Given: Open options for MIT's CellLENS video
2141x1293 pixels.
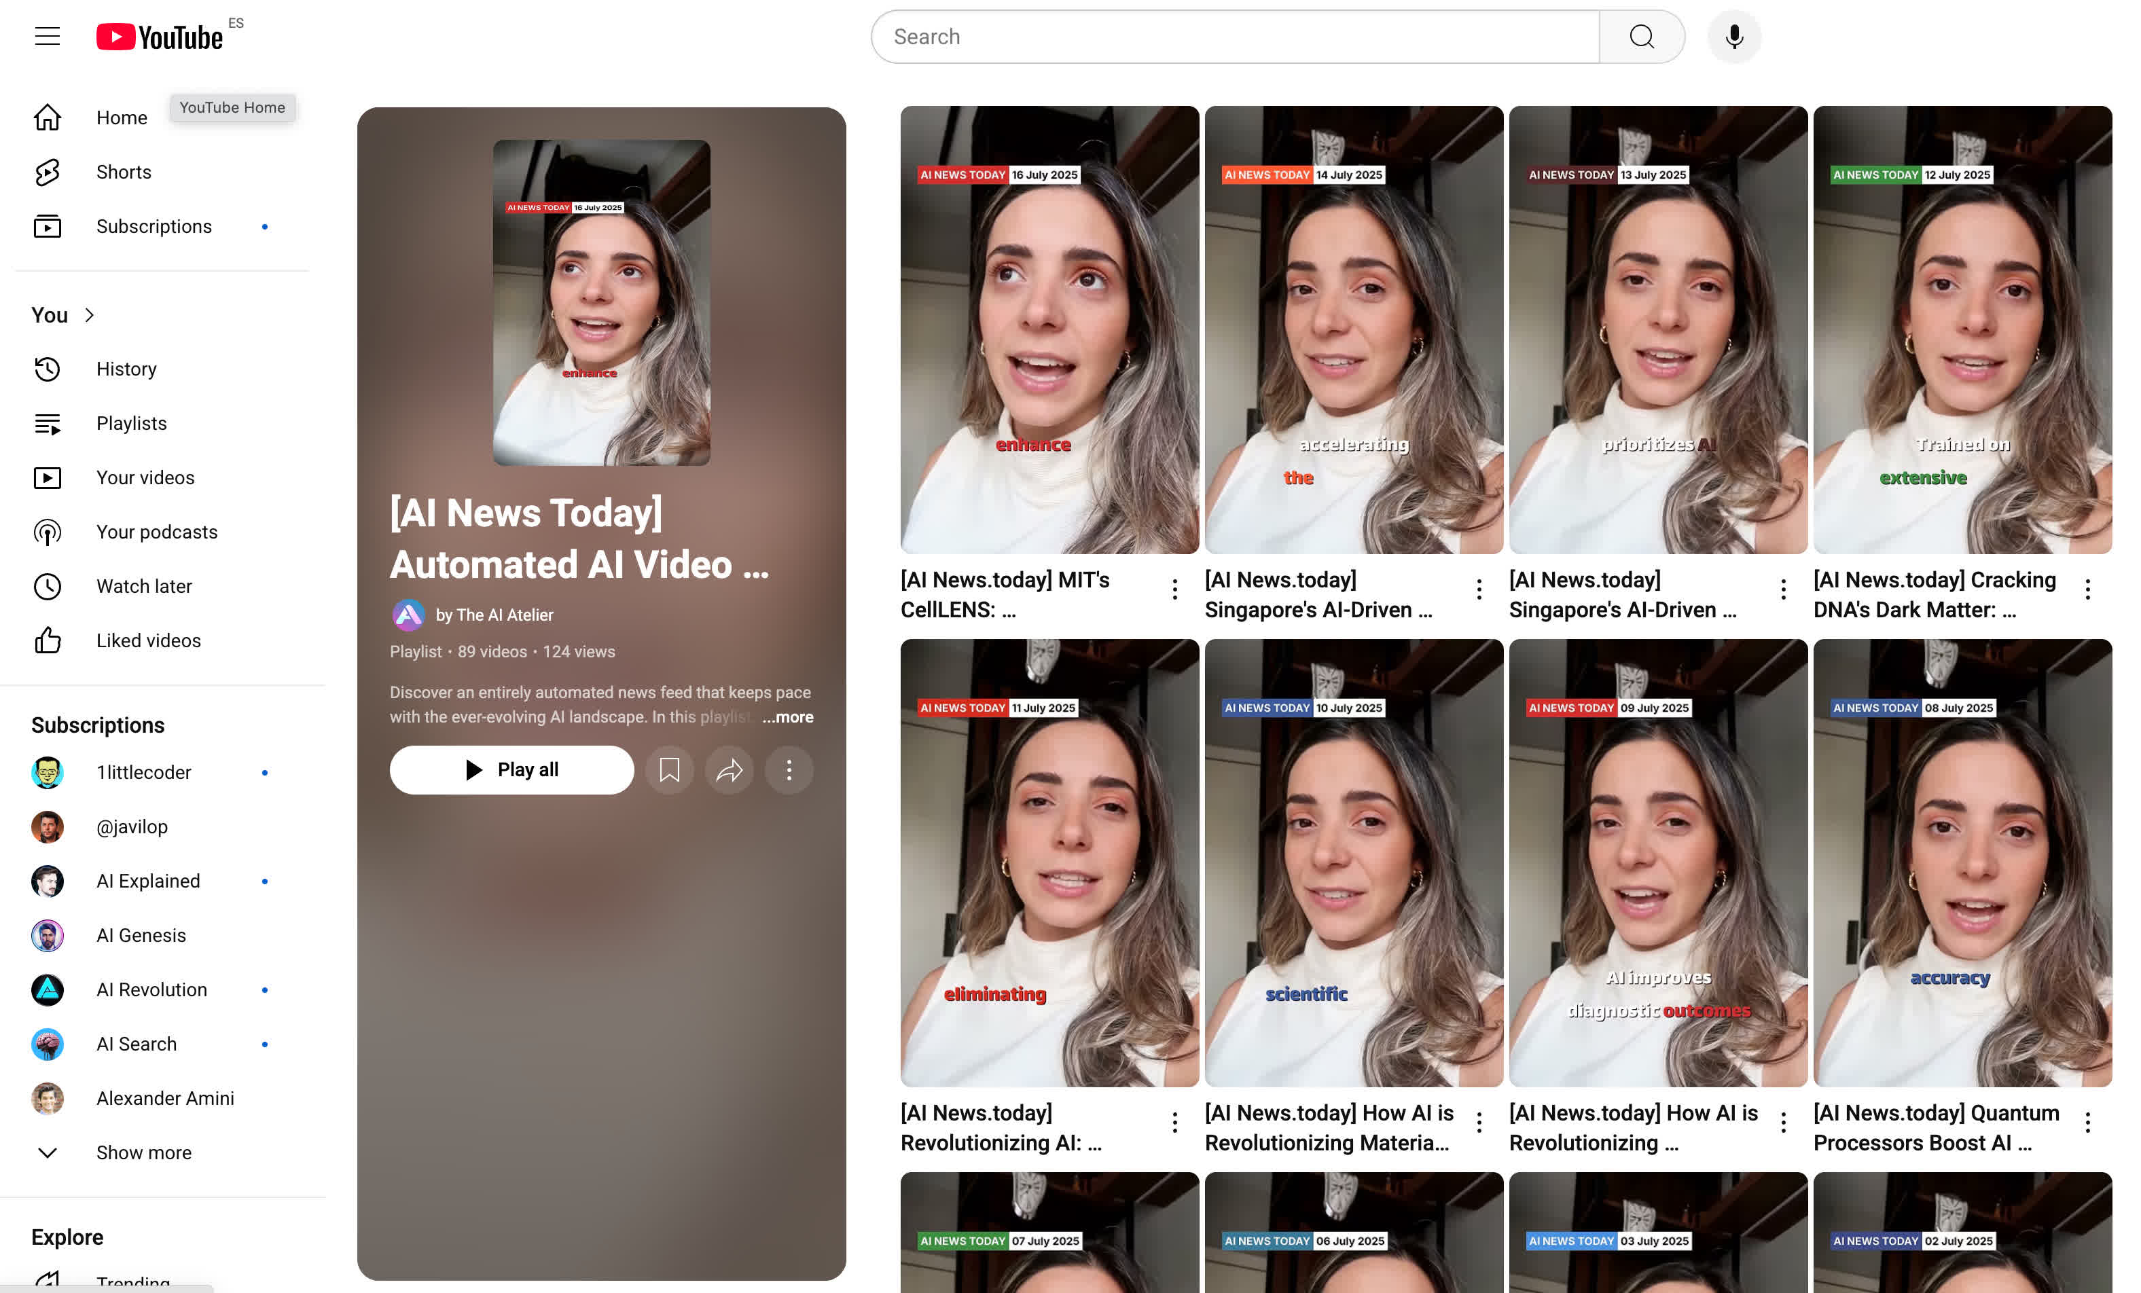Looking at the screenshot, I should 1175,590.
